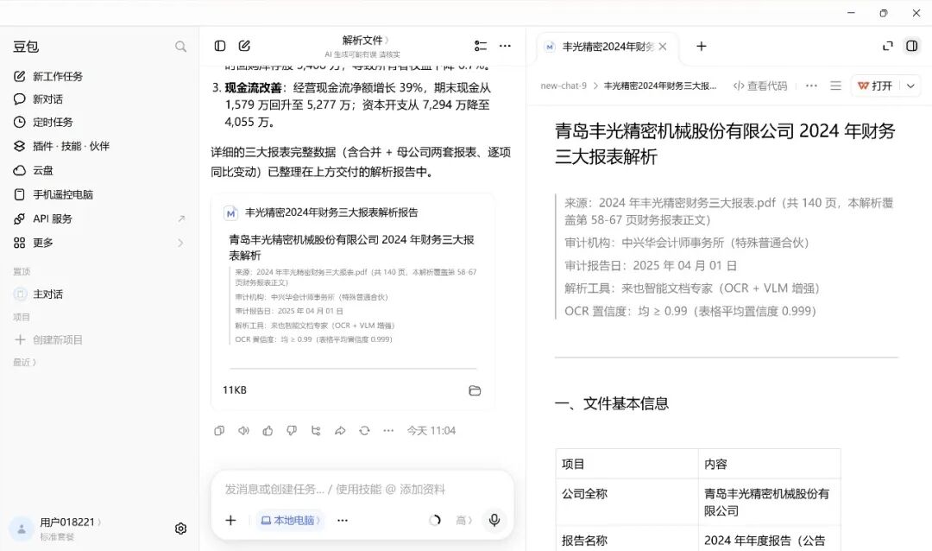The width and height of the screenshot is (932, 551).
Task: Click 查看代码 button
Action: coord(760,85)
